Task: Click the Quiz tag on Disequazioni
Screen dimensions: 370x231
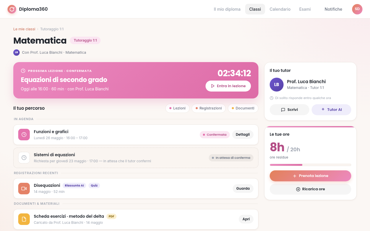Action: pos(94,185)
